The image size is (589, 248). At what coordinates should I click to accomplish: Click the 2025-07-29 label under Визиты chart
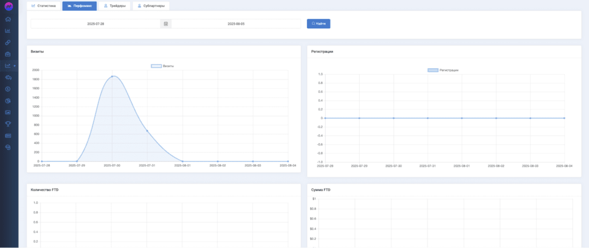coord(77,165)
